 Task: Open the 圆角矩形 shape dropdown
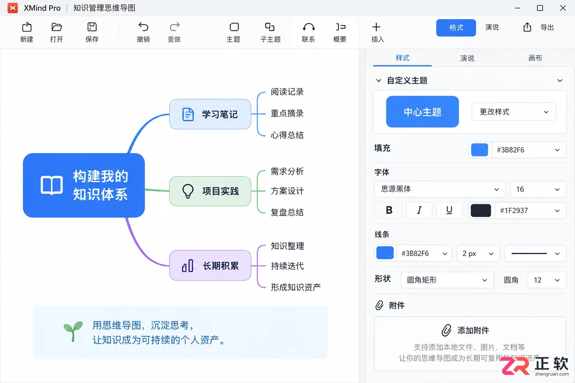pos(447,280)
